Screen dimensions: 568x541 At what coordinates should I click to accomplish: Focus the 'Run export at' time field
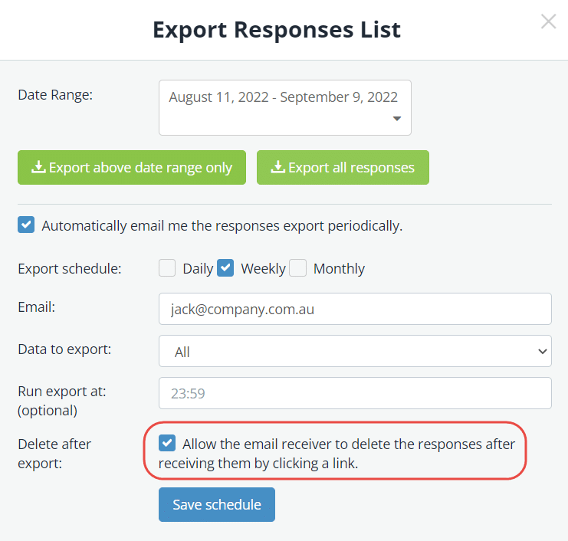[355, 393]
